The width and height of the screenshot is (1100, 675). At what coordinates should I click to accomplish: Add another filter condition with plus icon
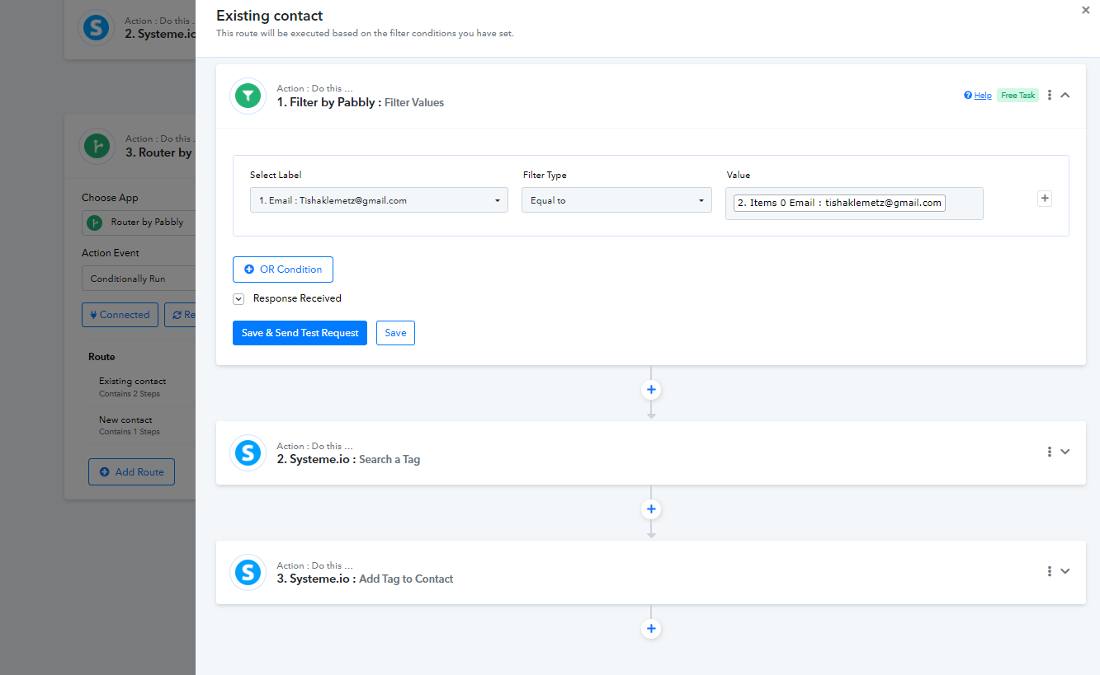pos(1045,199)
